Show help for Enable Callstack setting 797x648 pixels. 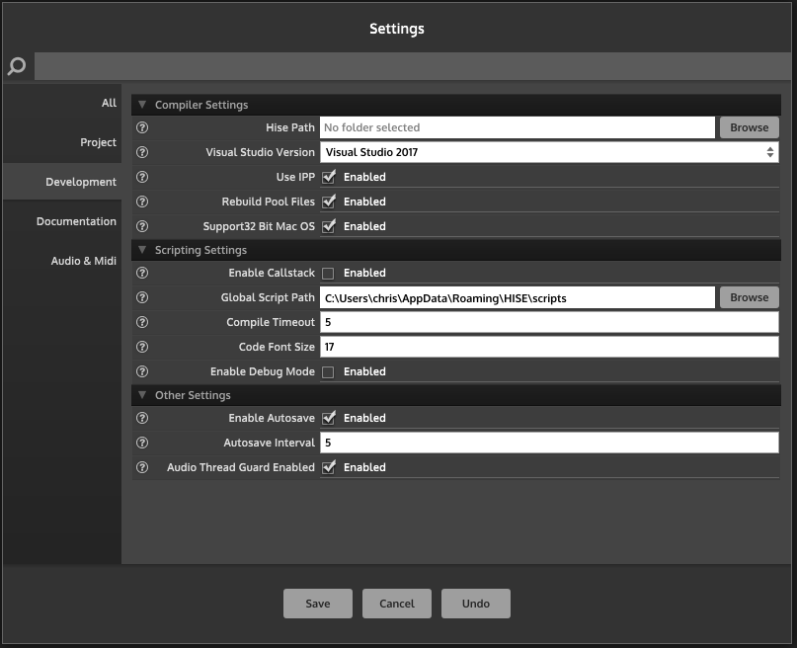[x=142, y=273]
